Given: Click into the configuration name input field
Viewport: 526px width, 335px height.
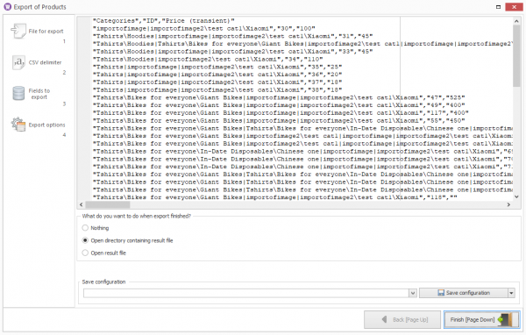Looking at the screenshot, I should (x=245, y=293).
